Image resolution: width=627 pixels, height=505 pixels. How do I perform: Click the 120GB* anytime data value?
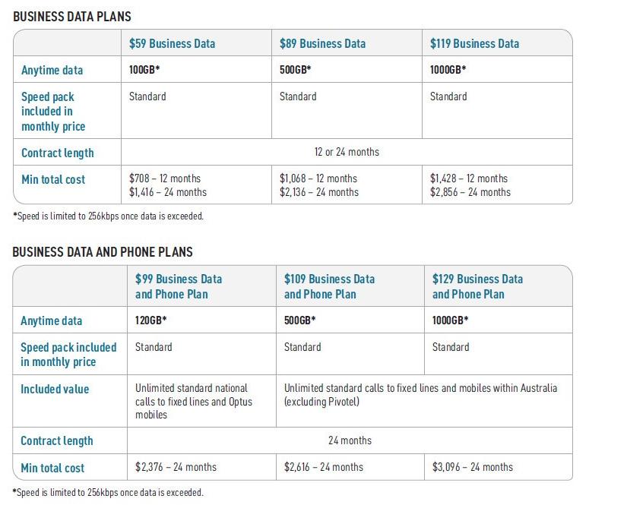point(150,320)
